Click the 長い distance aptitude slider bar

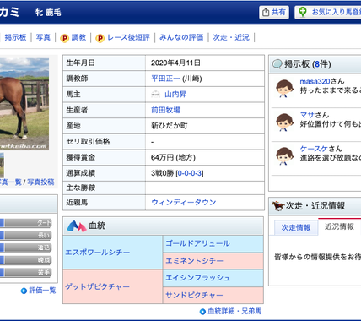pyautogui.click(x=26, y=235)
